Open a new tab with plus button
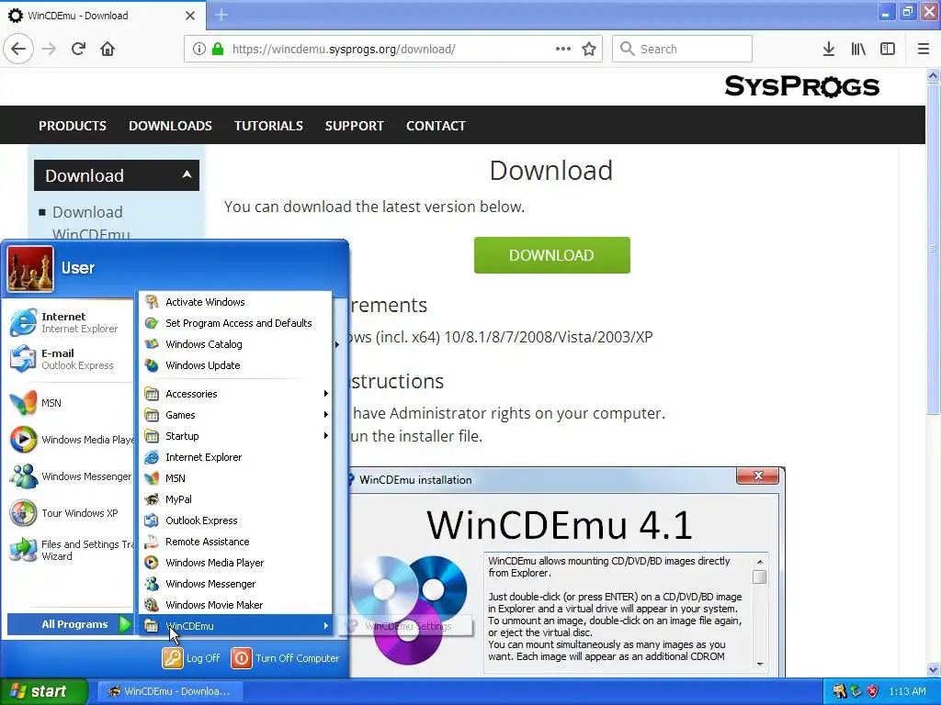The height and width of the screenshot is (705, 941). (x=221, y=15)
